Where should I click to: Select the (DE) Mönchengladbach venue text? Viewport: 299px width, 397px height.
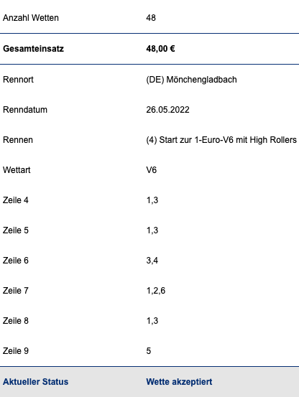pos(191,80)
